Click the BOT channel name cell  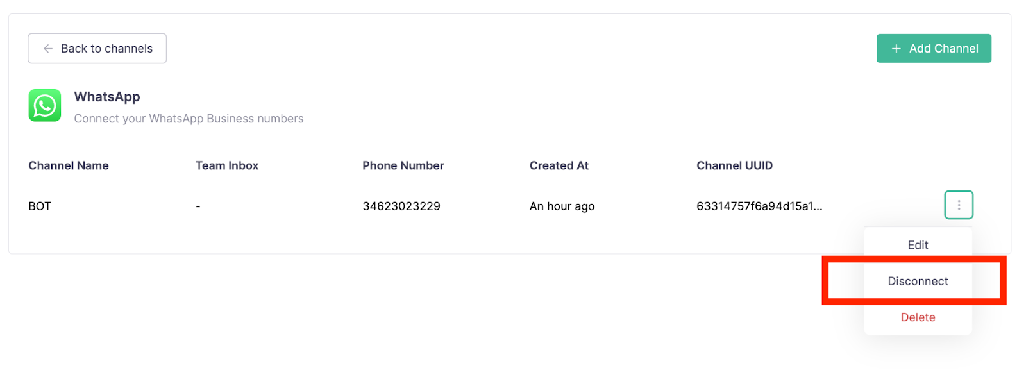tap(40, 206)
